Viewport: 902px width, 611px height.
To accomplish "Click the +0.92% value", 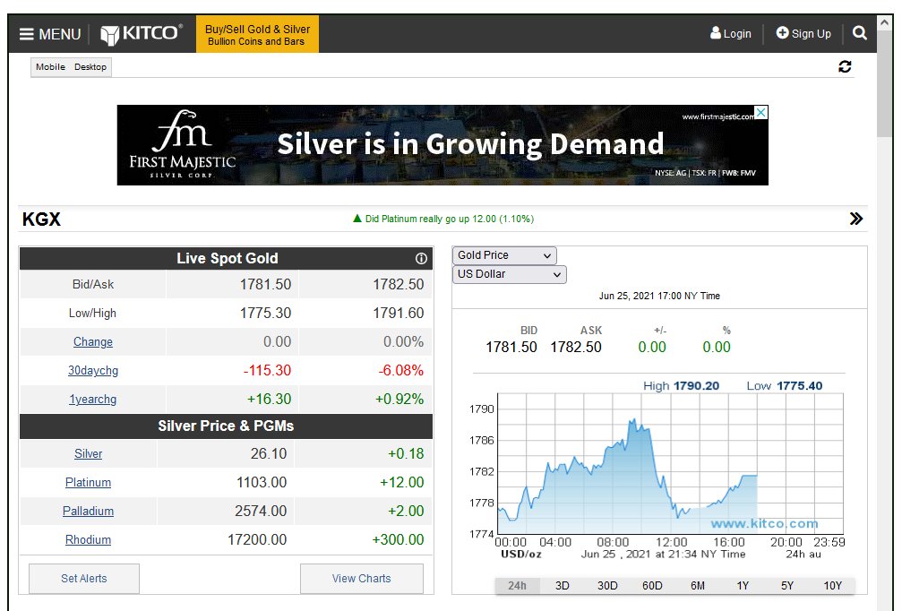I will click(x=399, y=400).
